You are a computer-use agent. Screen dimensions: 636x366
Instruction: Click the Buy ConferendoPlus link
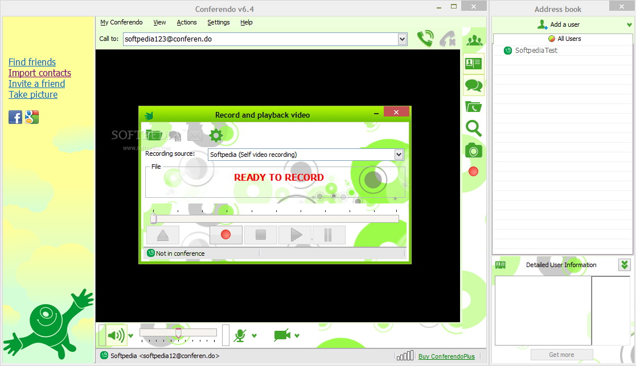(446, 356)
